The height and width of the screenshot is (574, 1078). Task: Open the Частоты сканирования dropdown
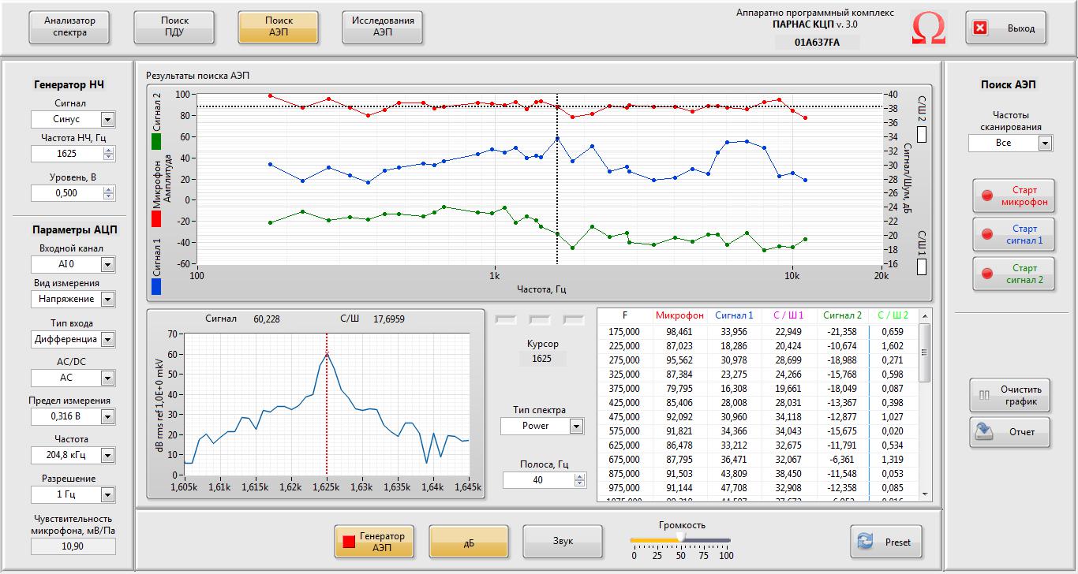pos(1046,143)
